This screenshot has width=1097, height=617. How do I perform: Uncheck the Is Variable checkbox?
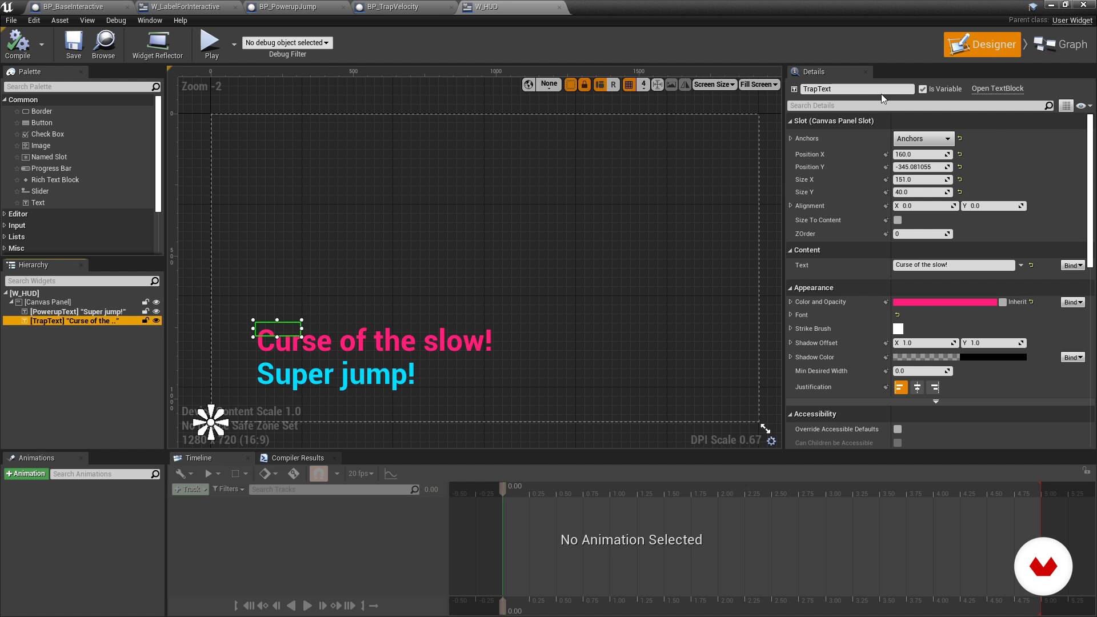coord(922,89)
